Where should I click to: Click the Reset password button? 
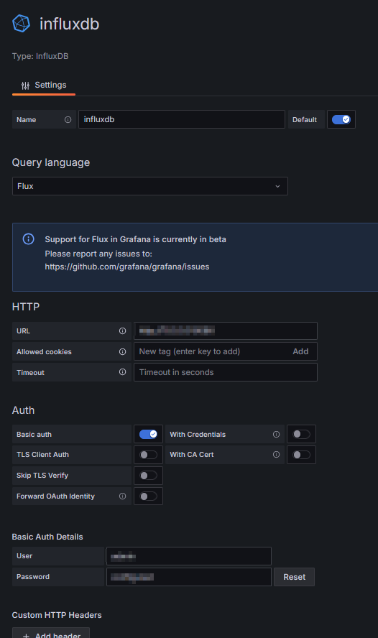(294, 577)
